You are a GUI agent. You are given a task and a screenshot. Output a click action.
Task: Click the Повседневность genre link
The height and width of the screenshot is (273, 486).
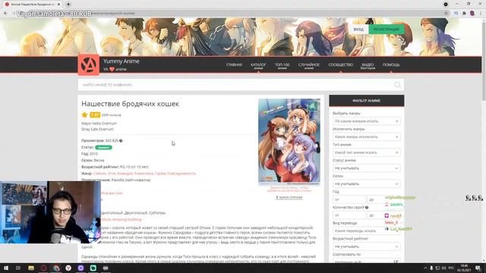click(x=181, y=174)
